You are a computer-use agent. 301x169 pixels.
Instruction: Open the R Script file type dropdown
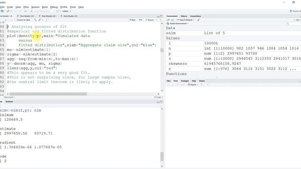coord(158,97)
